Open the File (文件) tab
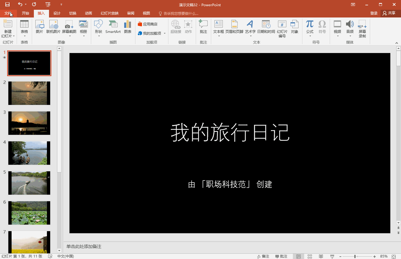 click(x=8, y=13)
